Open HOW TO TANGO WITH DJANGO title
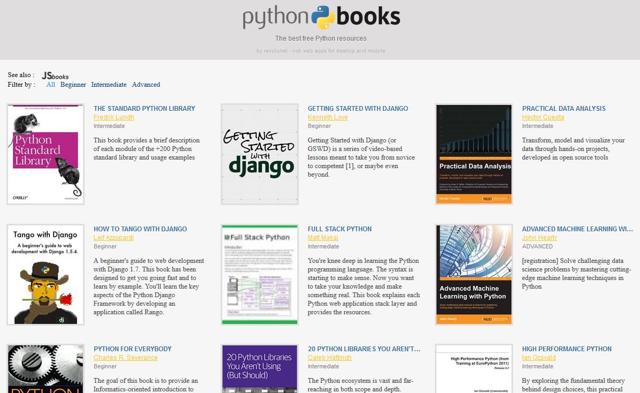This screenshot has width=640, height=393. [x=140, y=229]
